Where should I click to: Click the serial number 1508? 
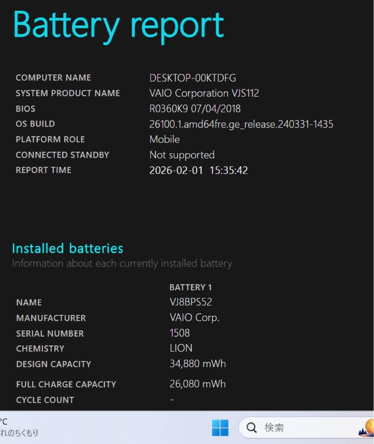[180, 333]
